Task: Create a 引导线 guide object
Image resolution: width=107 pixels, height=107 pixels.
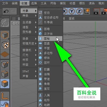Action: 50,22
